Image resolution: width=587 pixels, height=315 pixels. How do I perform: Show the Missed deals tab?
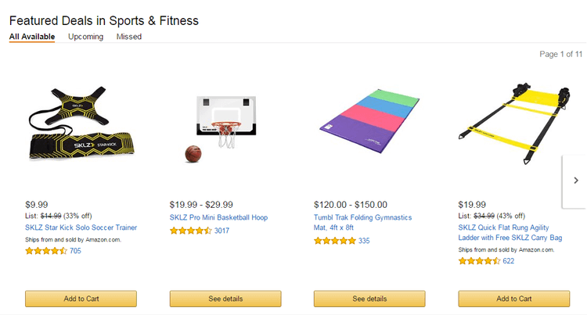(129, 37)
